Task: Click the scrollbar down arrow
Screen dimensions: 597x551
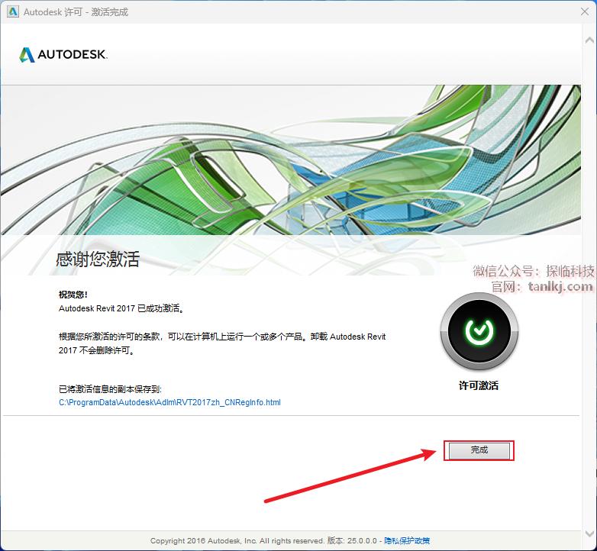Action: (x=589, y=533)
